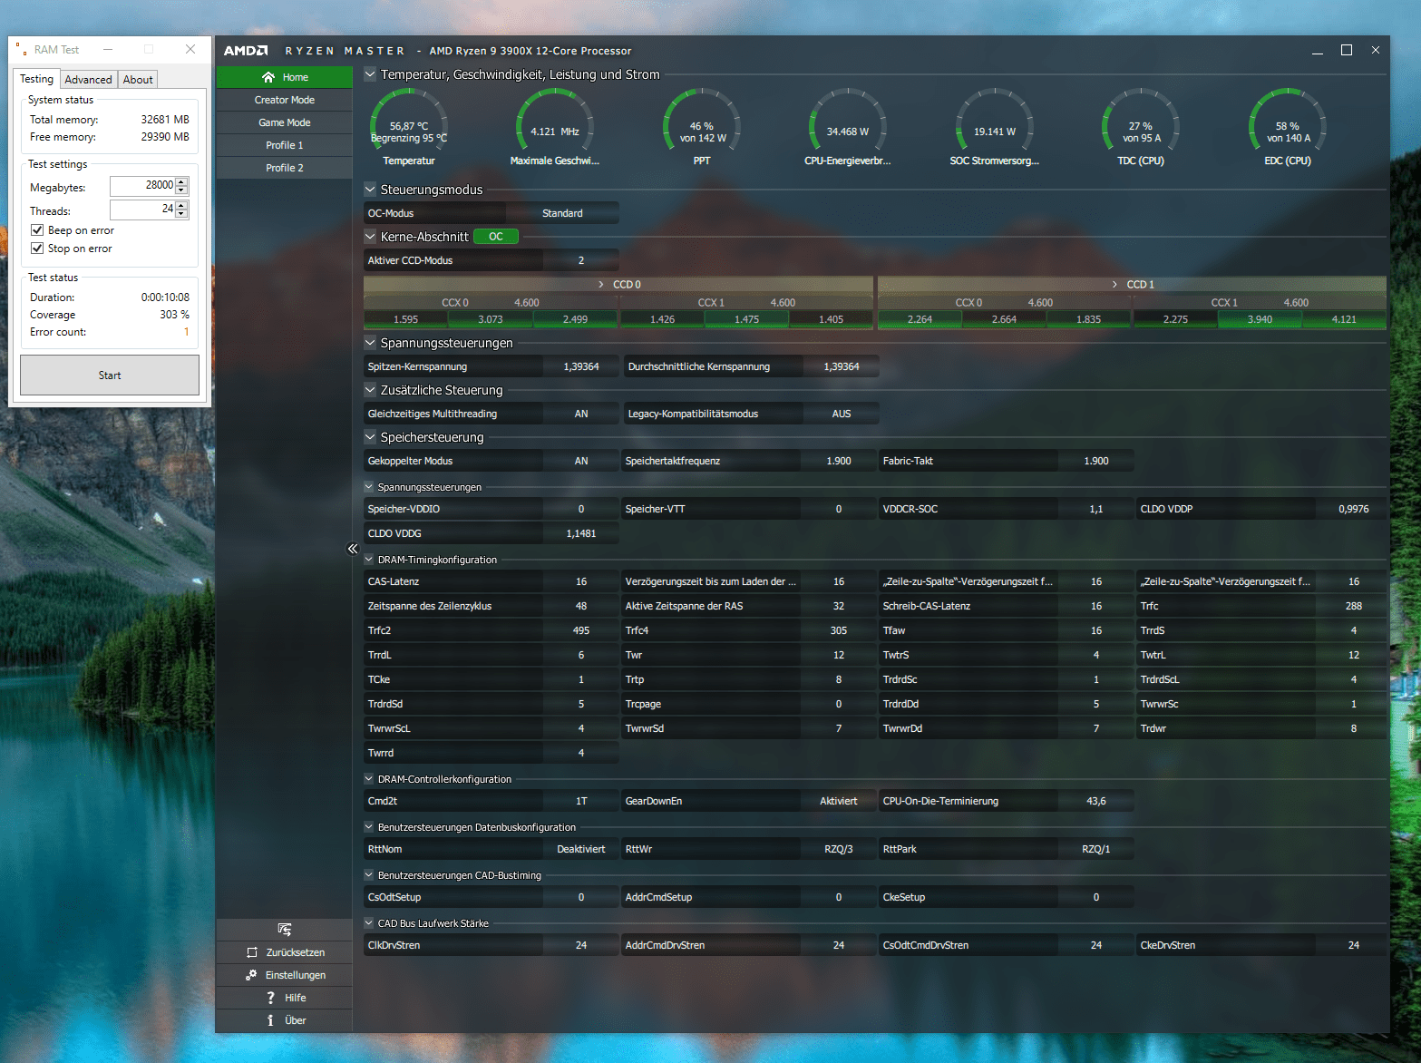
Task: Click the import/export profile icon above Zurücksetzen
Action: click(x=285, y=930)
